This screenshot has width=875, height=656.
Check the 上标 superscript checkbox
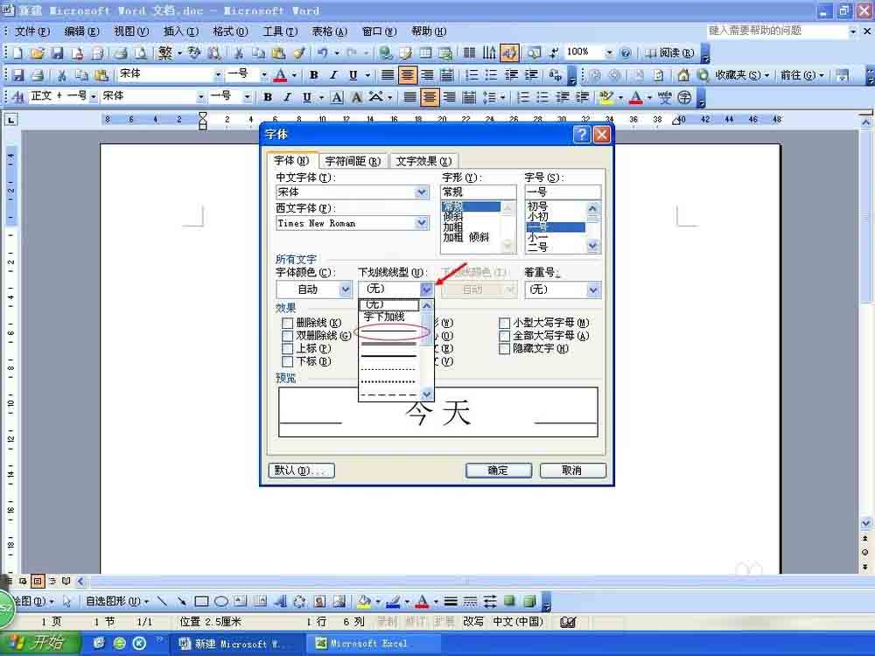[x=287, y=349]
